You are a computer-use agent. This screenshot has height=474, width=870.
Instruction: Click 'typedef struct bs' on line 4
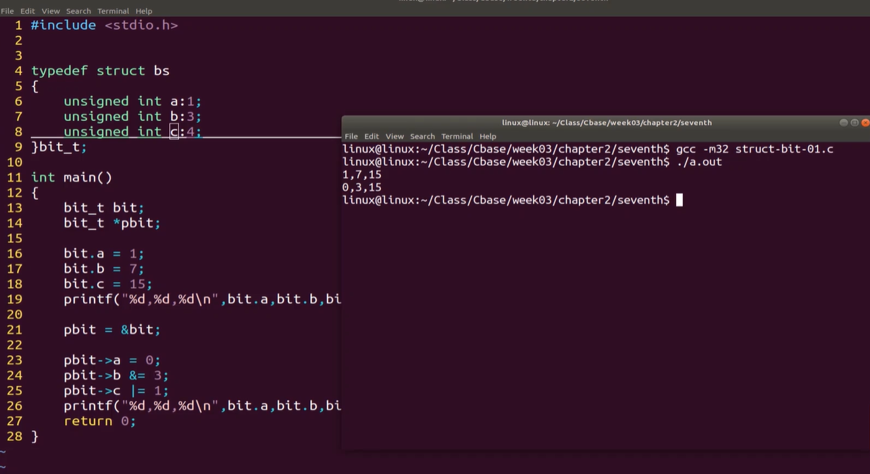[100, 71]
